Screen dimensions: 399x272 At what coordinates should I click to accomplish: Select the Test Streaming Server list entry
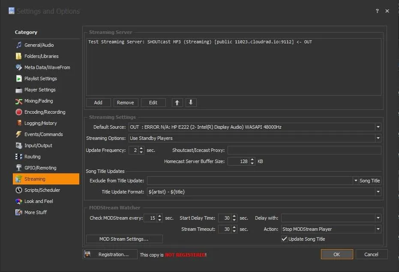coord(200,42)
